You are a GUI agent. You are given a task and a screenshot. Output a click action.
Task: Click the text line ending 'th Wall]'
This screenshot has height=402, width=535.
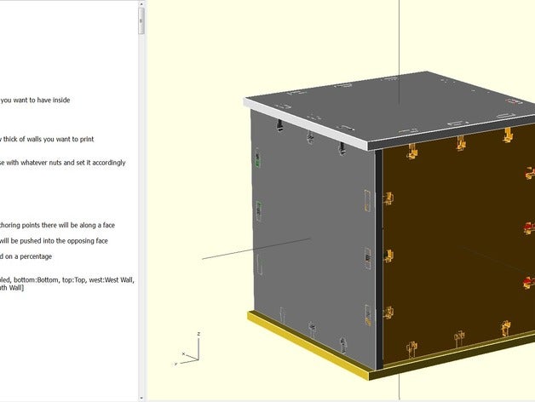12,288
